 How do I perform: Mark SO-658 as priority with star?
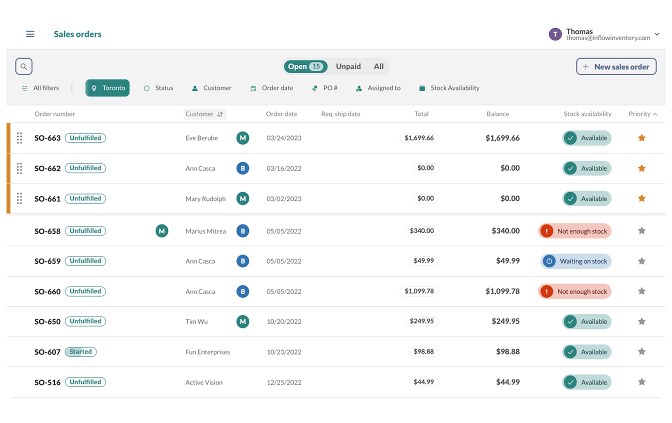(x=641, y=231)
